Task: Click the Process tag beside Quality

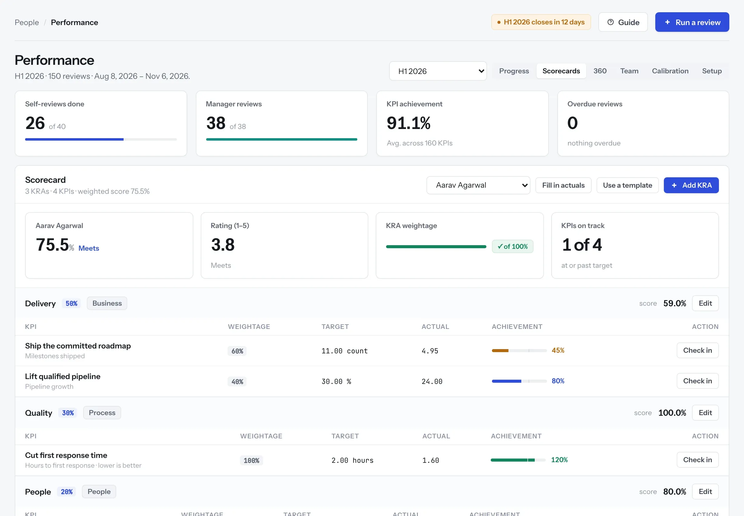Action: (x=102, y=413)
